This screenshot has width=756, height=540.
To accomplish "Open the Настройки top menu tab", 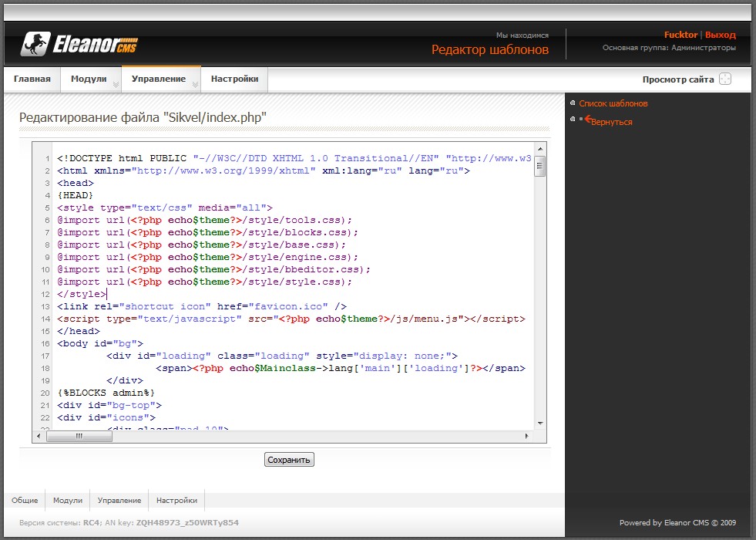I will tap(234, 79).
